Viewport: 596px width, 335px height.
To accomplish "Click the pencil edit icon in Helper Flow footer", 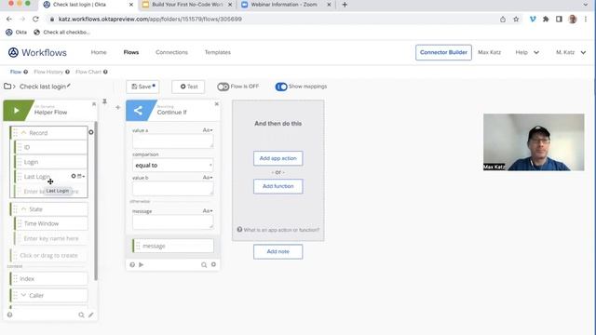I will coord(91,315).
